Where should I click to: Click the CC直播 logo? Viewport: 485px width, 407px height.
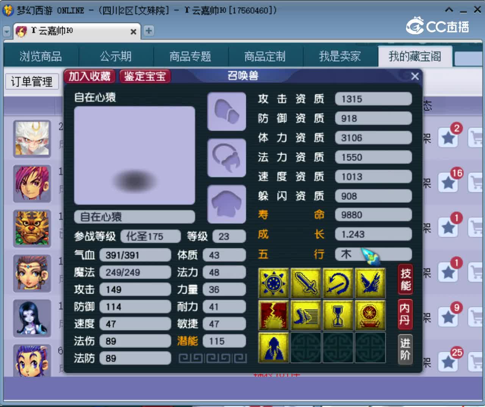coord(438,26)
